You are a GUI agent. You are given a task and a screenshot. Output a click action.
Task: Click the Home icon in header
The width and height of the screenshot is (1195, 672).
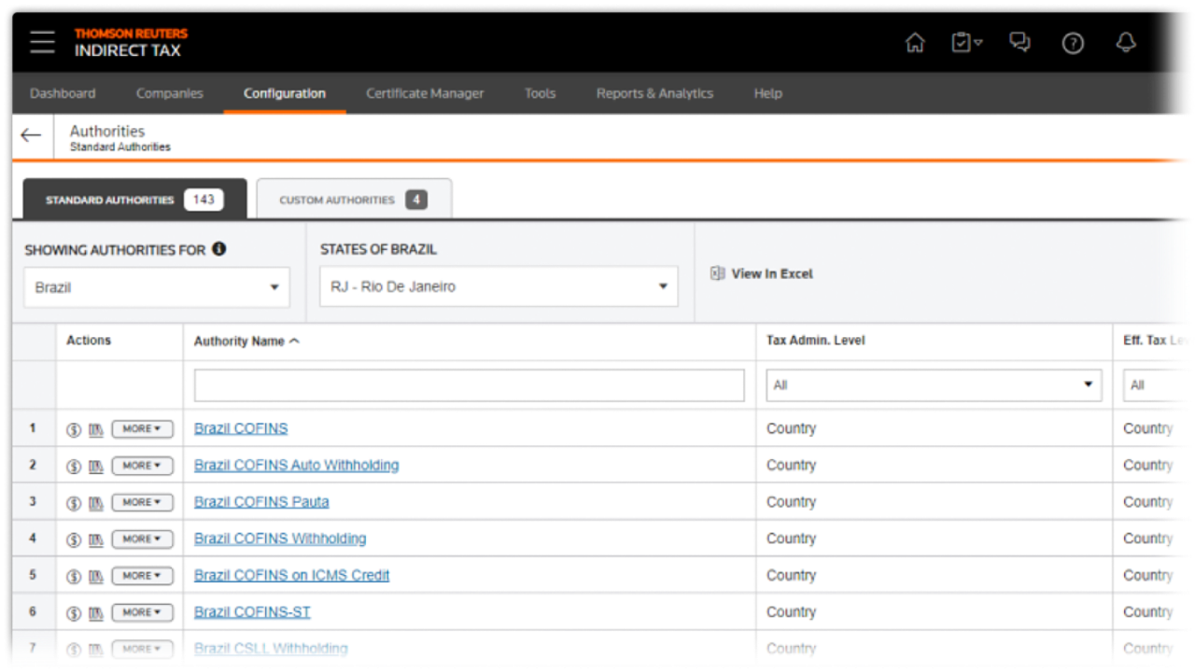click(x=915, y=43)
